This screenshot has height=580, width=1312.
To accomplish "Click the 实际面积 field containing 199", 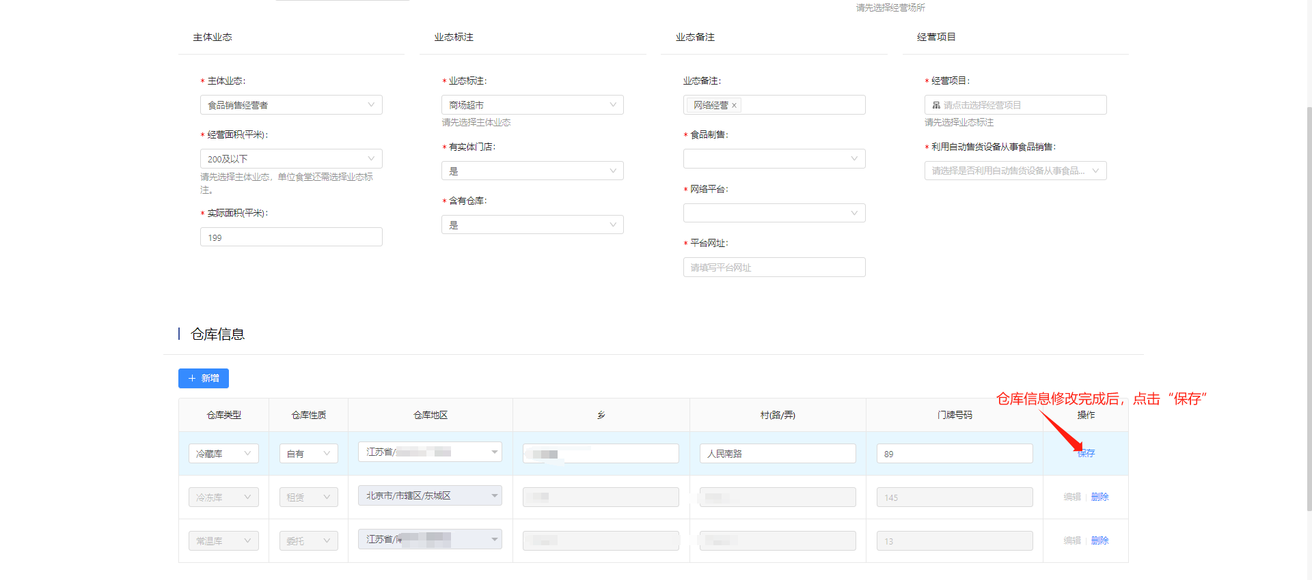I will pyautogui.click(x=291, y=237).
